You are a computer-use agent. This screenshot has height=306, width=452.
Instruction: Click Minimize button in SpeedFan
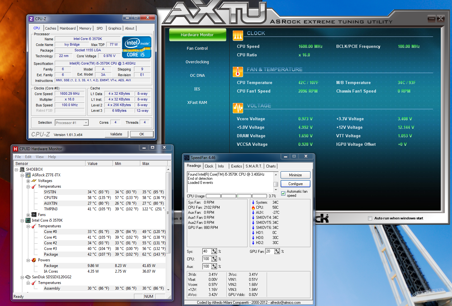tap(295, 175)
